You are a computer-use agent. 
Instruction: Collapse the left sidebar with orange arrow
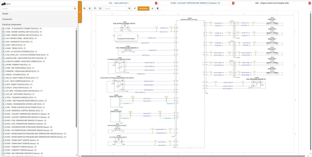click(x=80, y=12)
